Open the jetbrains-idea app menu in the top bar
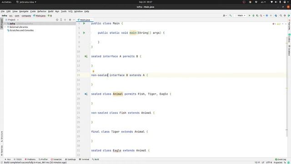The height and width of the screenshot is (164, 291). [x=26, y=2]
